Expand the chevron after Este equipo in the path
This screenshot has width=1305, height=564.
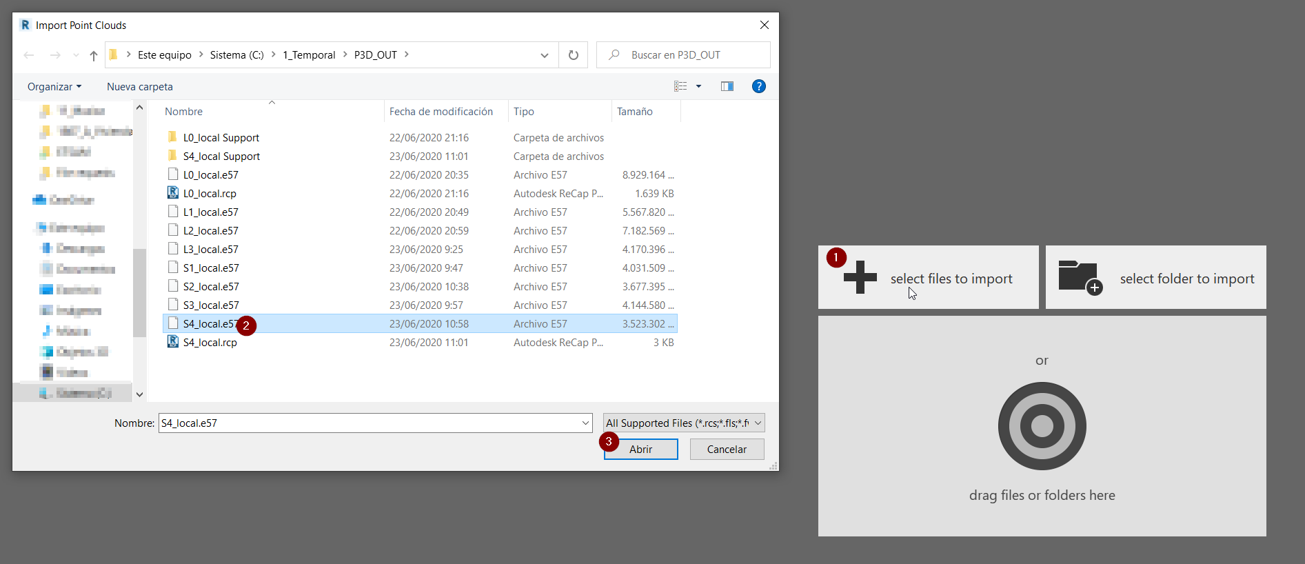[x=201, y=54]
